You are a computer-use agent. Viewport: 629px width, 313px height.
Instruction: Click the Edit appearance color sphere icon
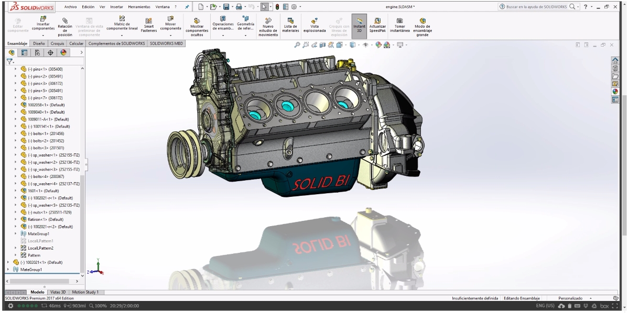378,45
